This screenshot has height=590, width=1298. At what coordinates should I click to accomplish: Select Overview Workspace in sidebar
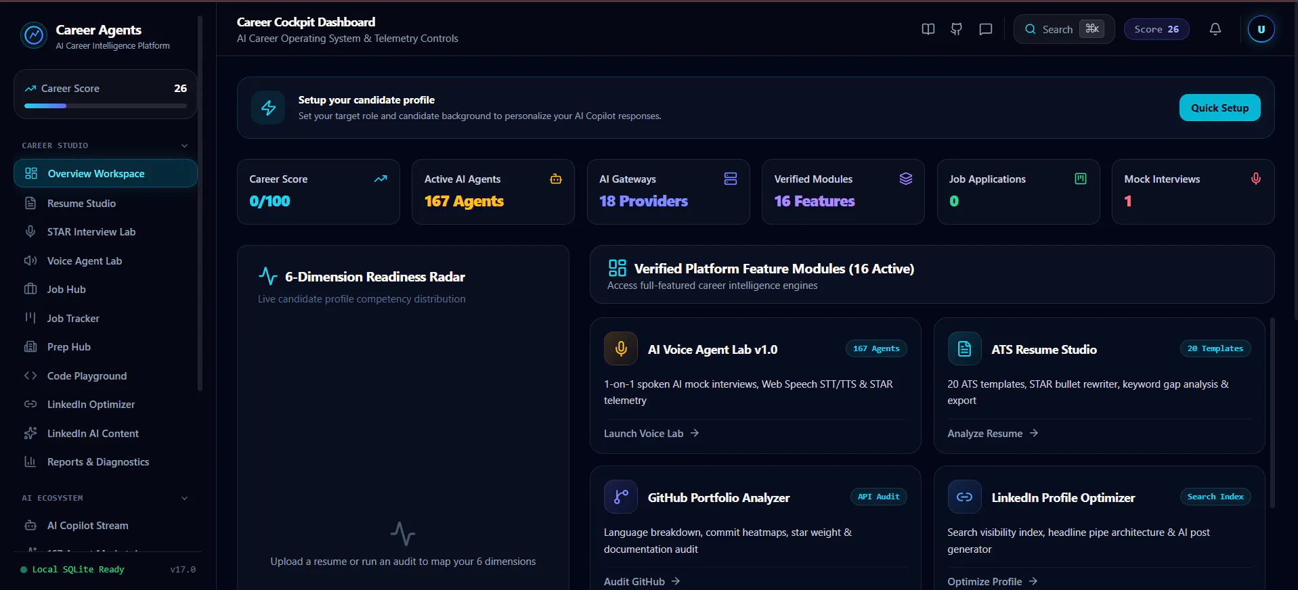[106, 173]
